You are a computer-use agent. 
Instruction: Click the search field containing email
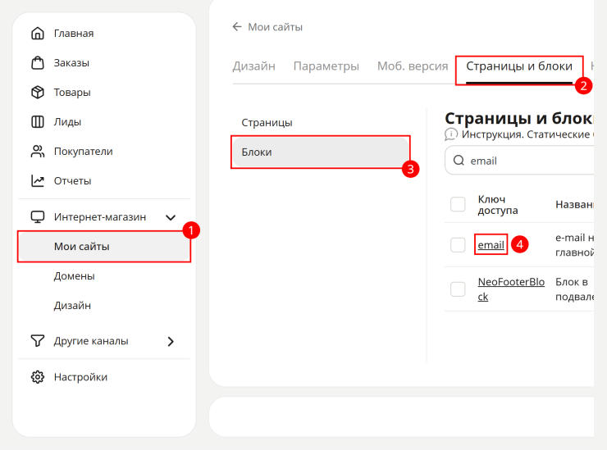click(x=519, y=161)
